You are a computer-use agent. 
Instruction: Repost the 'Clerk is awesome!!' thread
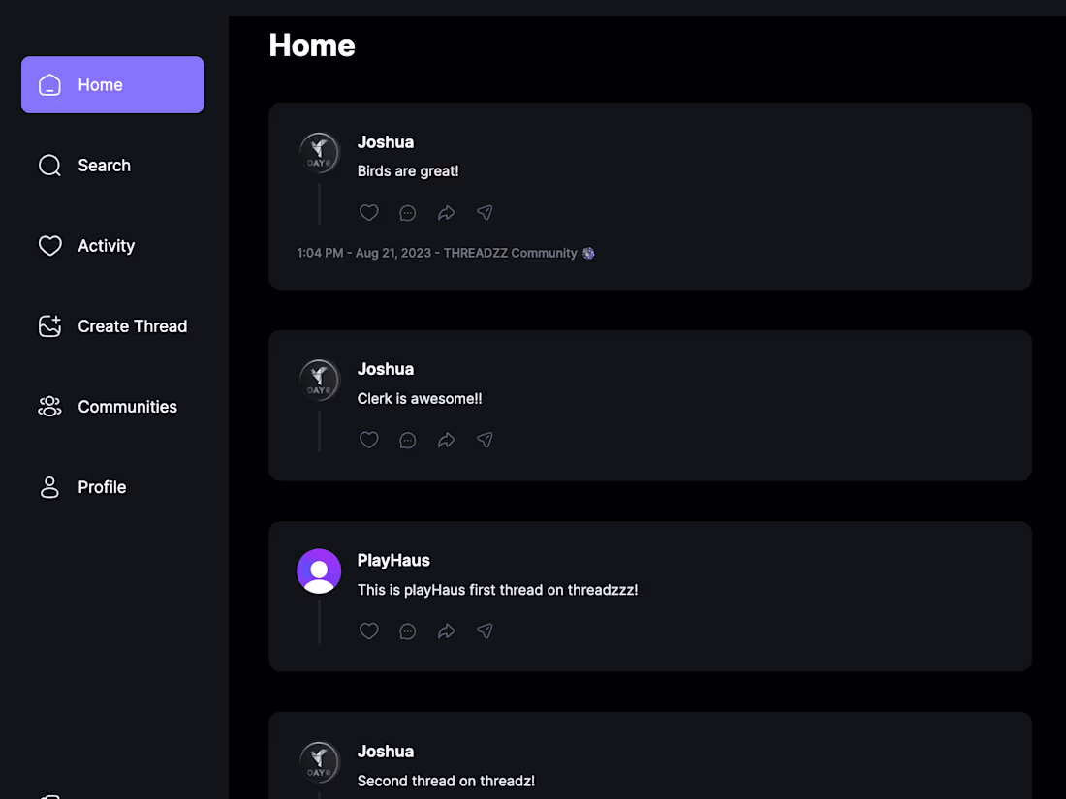coord(446,440)
